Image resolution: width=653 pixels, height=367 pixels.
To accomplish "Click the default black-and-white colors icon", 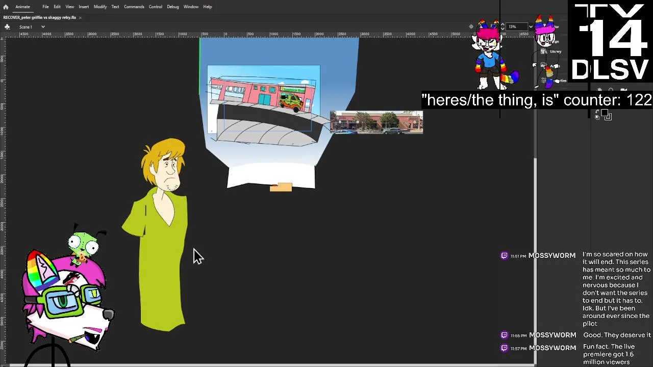I will tap(597, 118).
